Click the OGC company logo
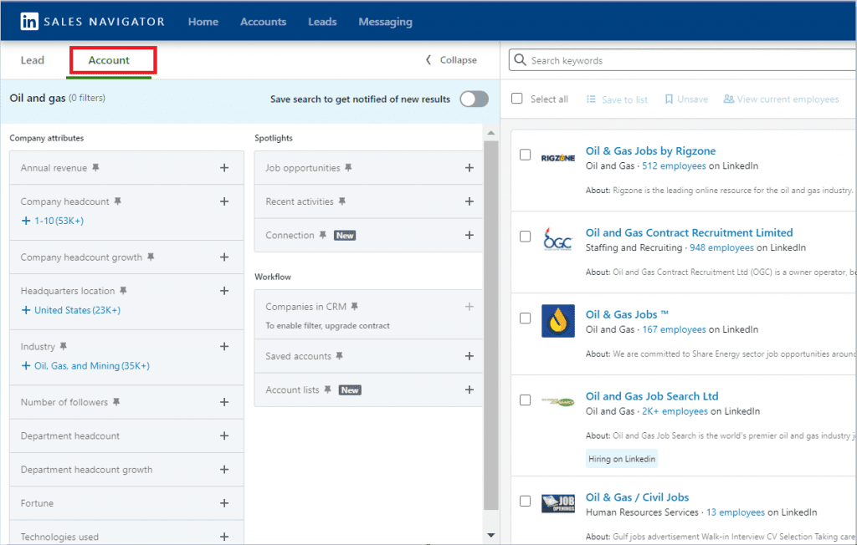Viewport: 857px width, 545px height. click(557, 241)
